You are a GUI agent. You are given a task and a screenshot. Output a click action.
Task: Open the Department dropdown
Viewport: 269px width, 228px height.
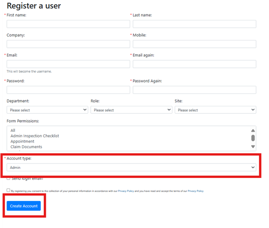coord(47,110)
